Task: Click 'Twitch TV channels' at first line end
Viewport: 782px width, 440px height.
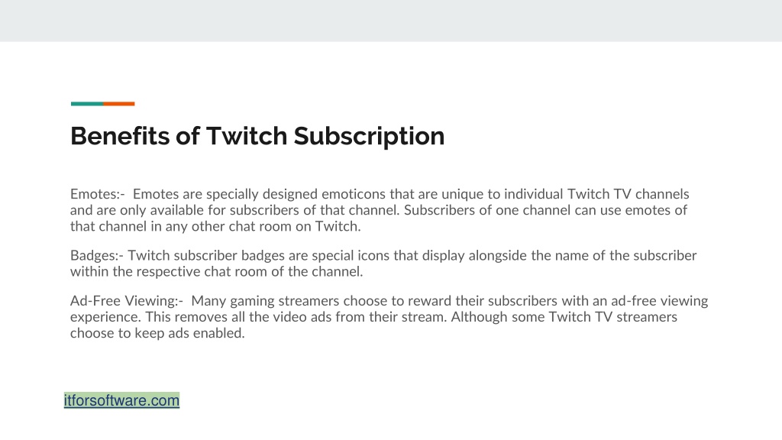Action: pyautogui.click(x=629, y=194)
